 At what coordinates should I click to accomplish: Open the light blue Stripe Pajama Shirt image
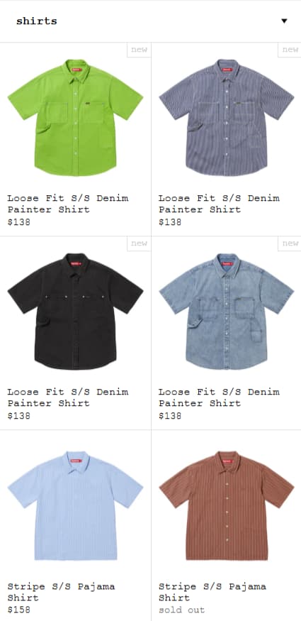tap(76, 505)
